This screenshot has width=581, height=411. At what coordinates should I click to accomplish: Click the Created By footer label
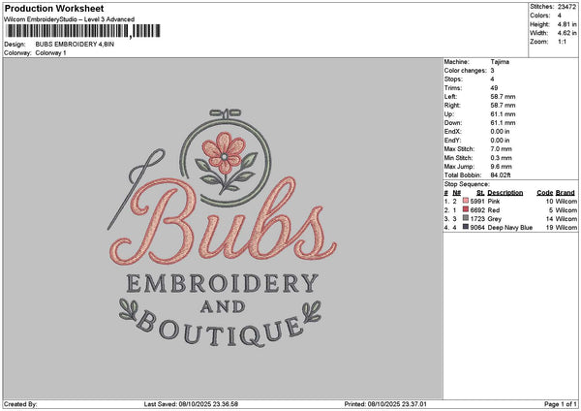click(x=20, y=404)
